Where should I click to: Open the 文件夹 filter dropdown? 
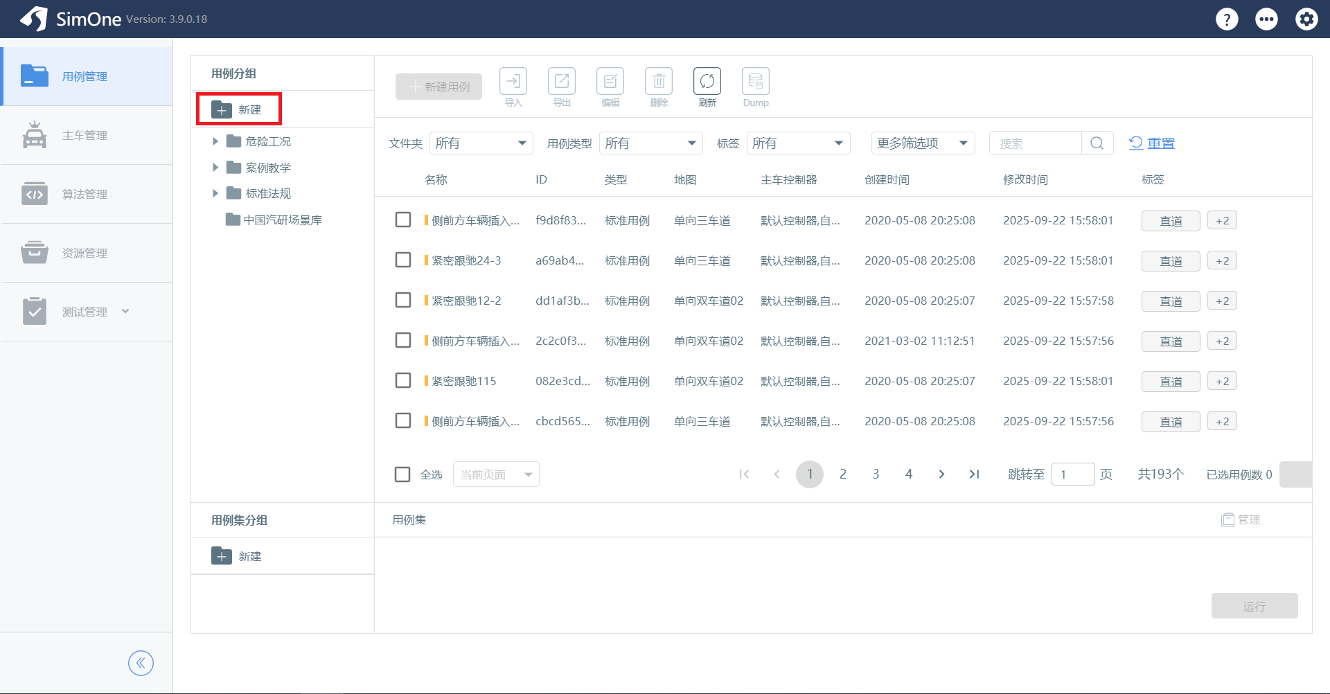pyautogui.click(x=481, y=143)
